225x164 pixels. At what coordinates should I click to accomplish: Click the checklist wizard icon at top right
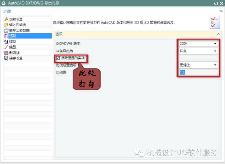click(215, 23)
